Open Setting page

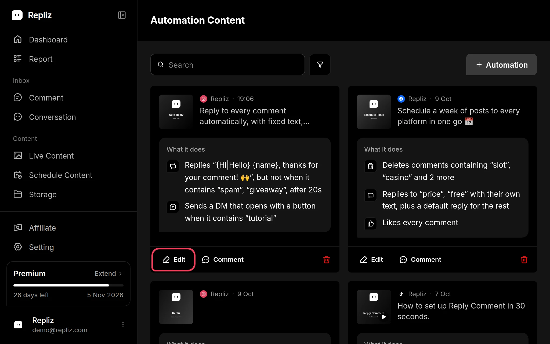tap(68, 247)
